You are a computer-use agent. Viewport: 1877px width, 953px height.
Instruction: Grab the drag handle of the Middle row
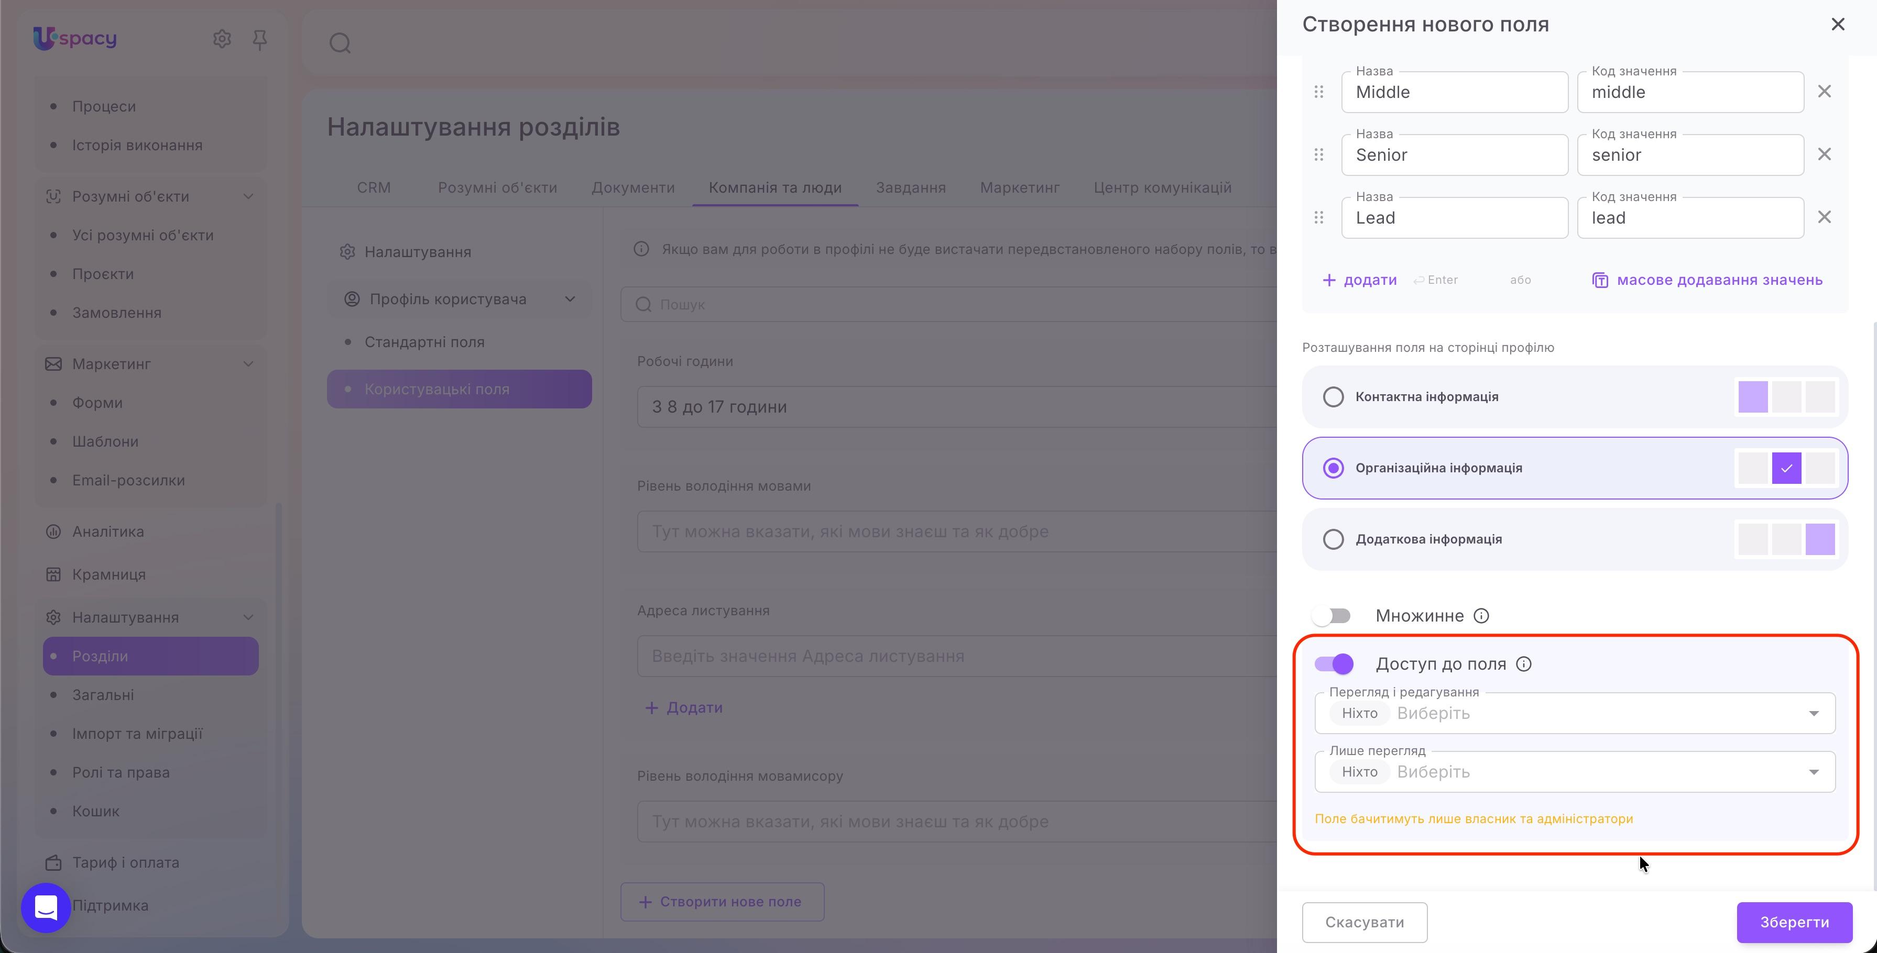pyautogui.click(x=1319, y=92)
